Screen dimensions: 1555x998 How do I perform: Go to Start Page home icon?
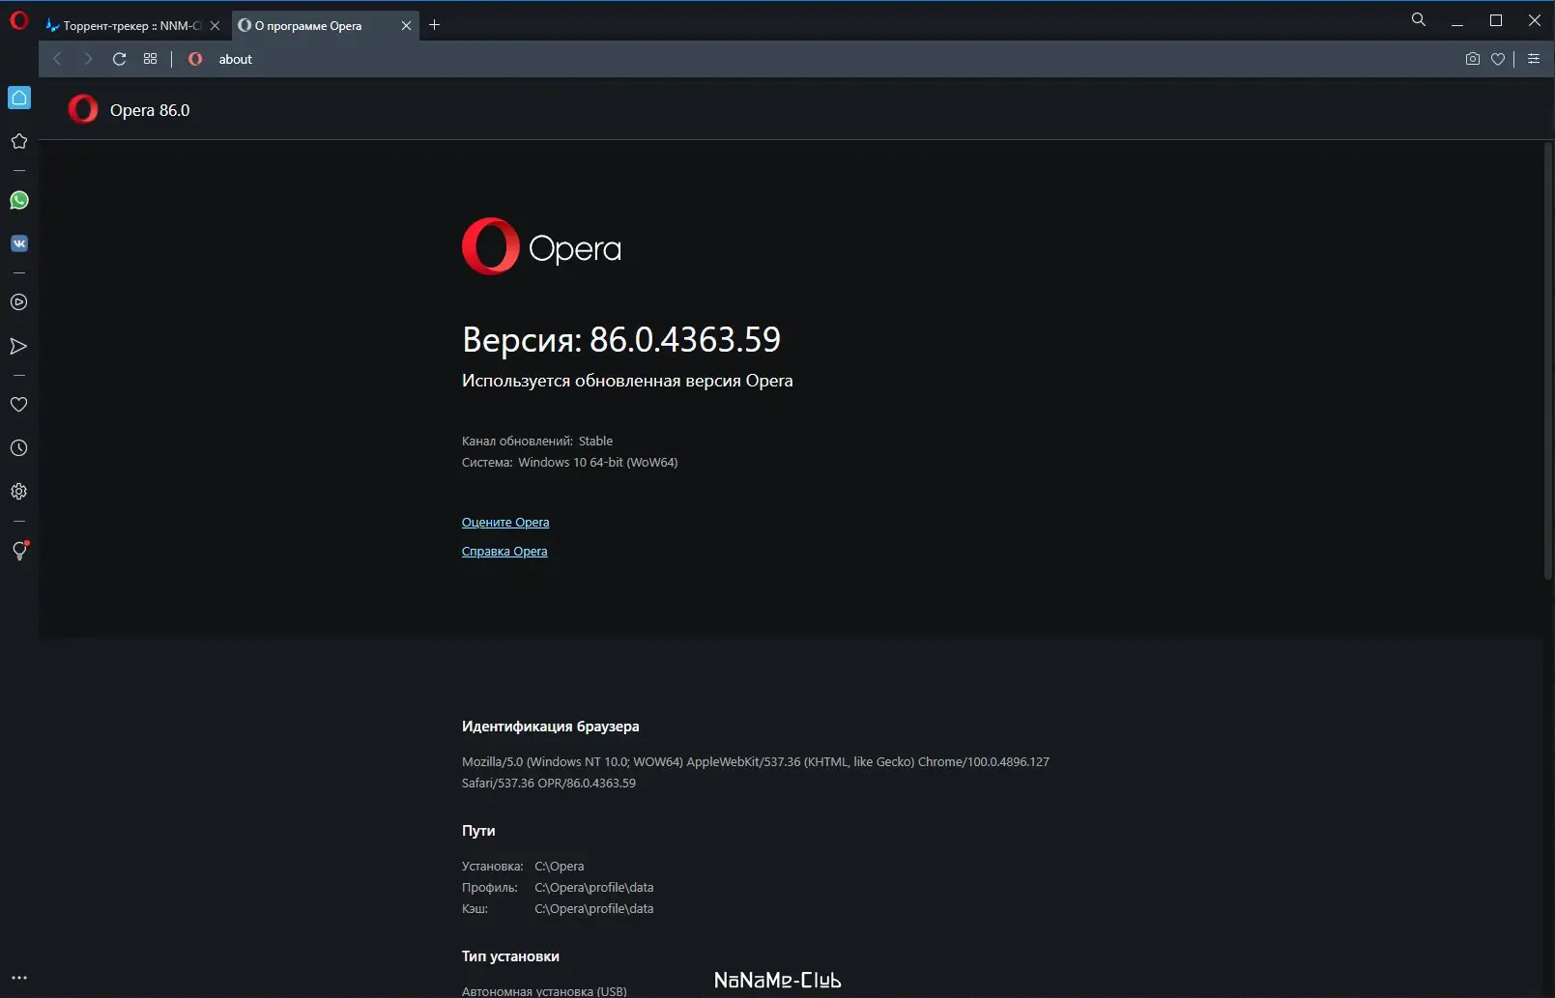(19, 98)
